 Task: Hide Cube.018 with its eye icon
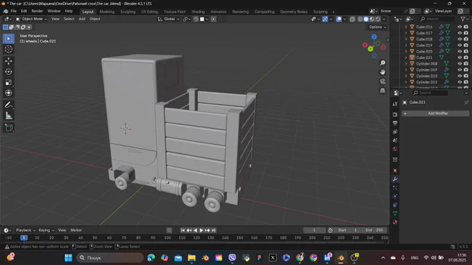coord(460,39)
